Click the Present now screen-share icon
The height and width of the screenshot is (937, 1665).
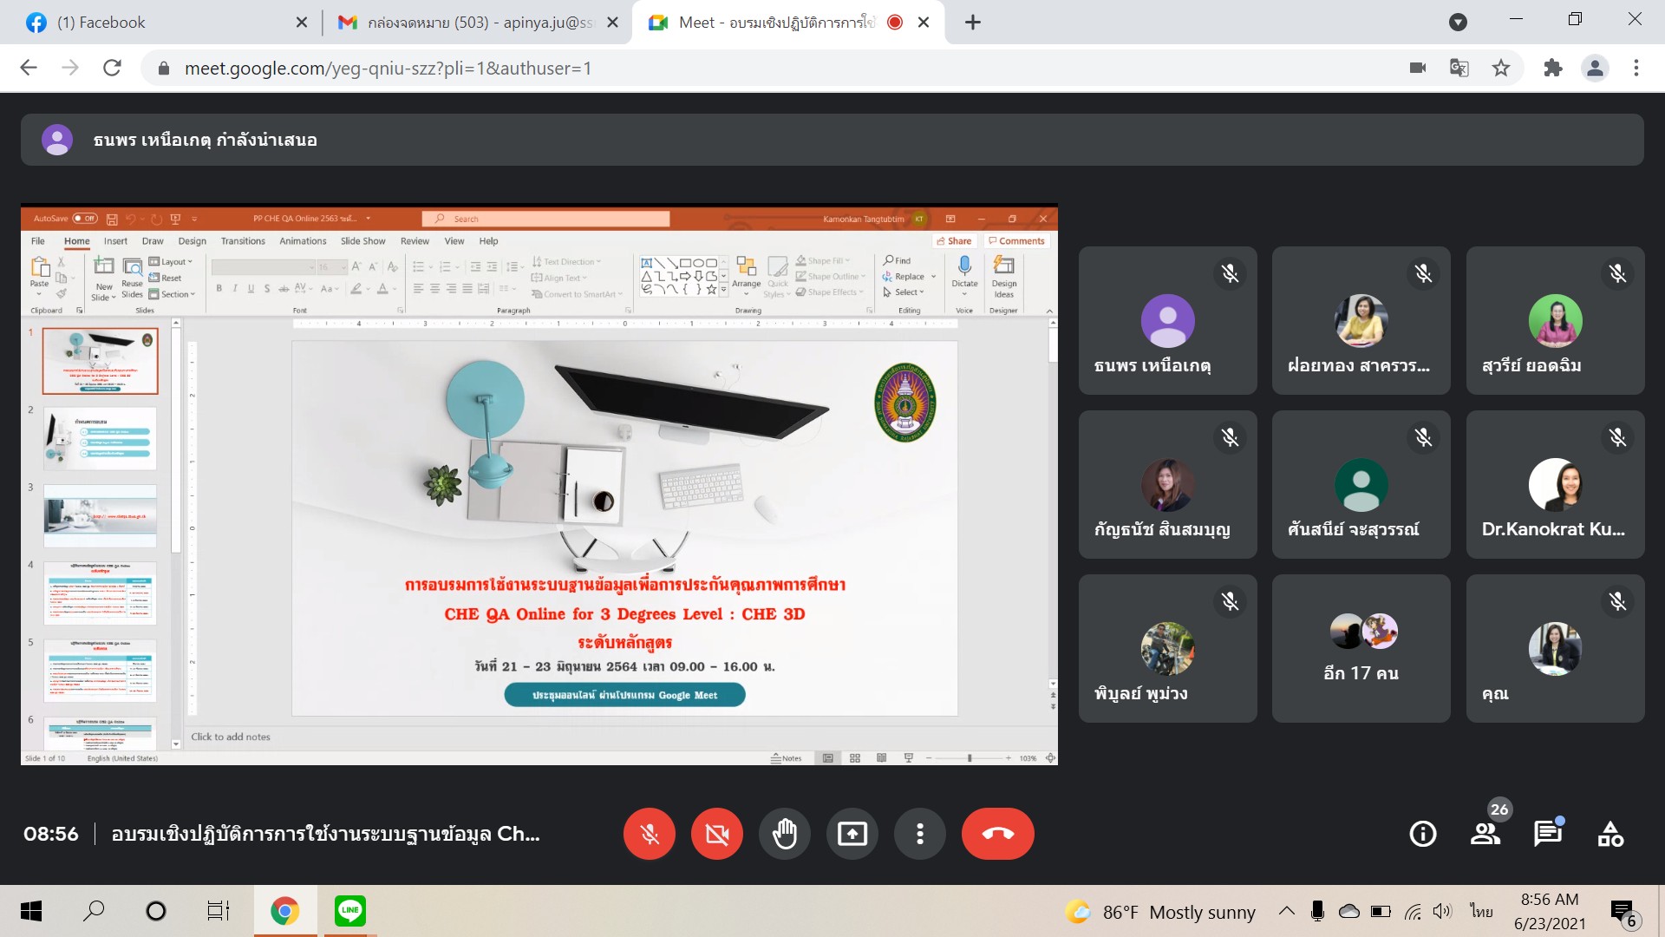[x=852, y=834]
